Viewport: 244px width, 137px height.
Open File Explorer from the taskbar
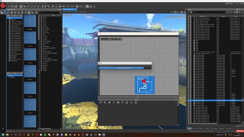[7, 135]
